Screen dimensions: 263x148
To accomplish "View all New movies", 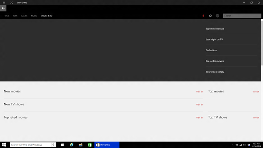I will tap(200, 92).
